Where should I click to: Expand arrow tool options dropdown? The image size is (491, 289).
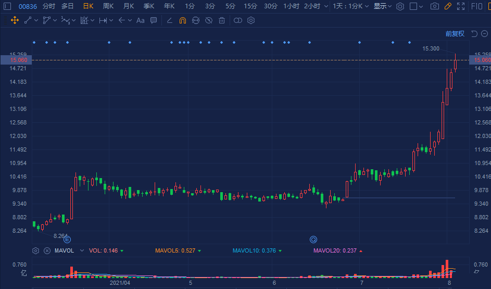point(130,21)
